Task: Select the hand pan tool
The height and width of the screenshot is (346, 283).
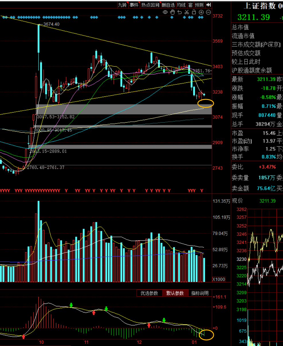Action: pos(172,12)
